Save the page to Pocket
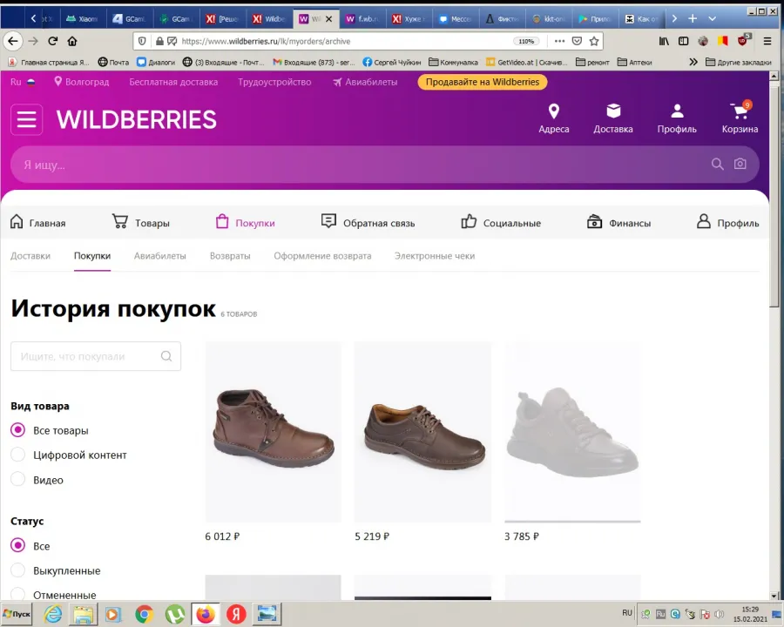 pos(577,41)
